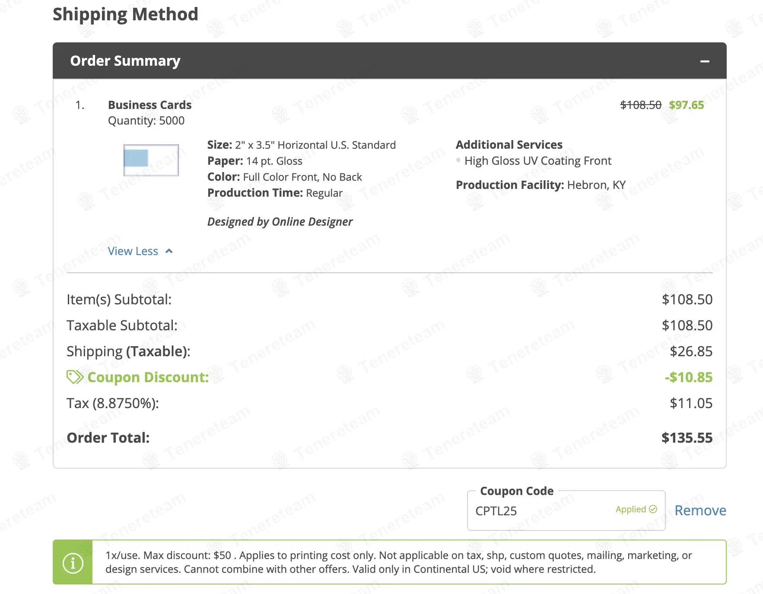
Task: Click the -$10.85 discount amount
Action: pyautogui.click(x=688, y=377)
